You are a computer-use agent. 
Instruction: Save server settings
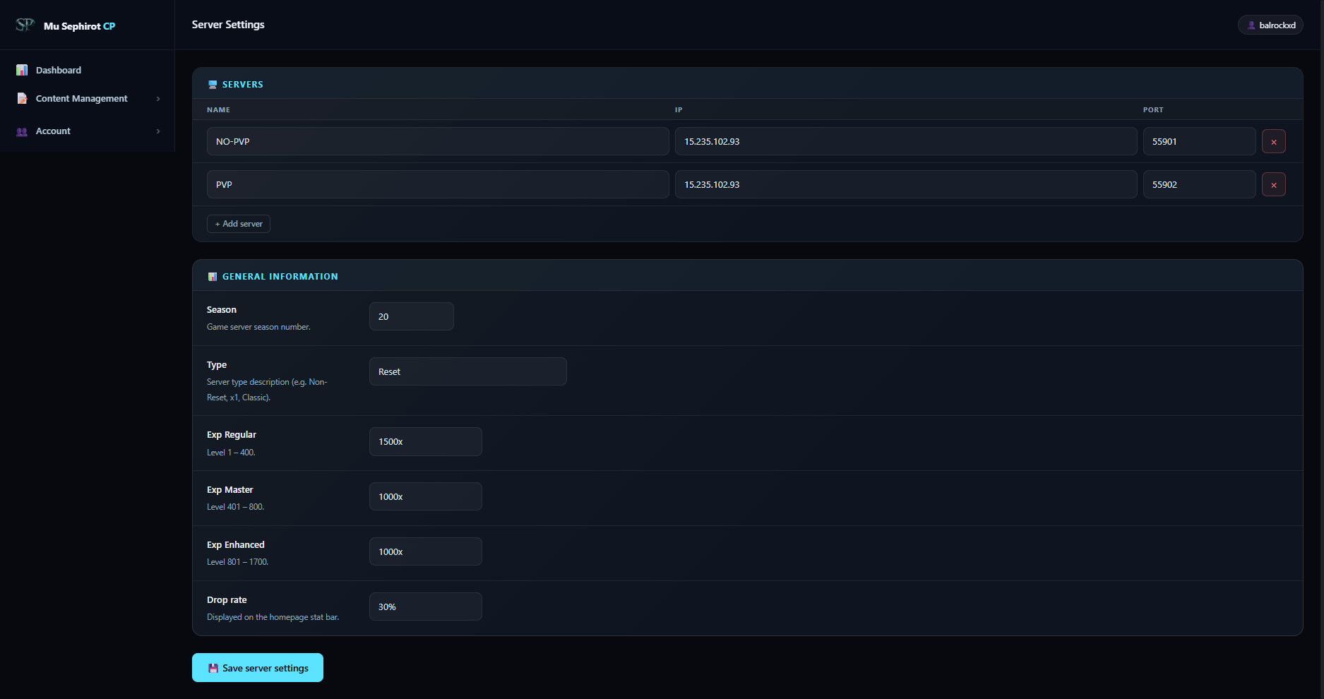click(x=258, y=668)
